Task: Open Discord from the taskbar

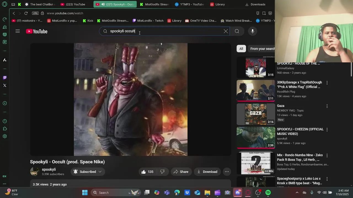Action: click(x=237, y=193)
